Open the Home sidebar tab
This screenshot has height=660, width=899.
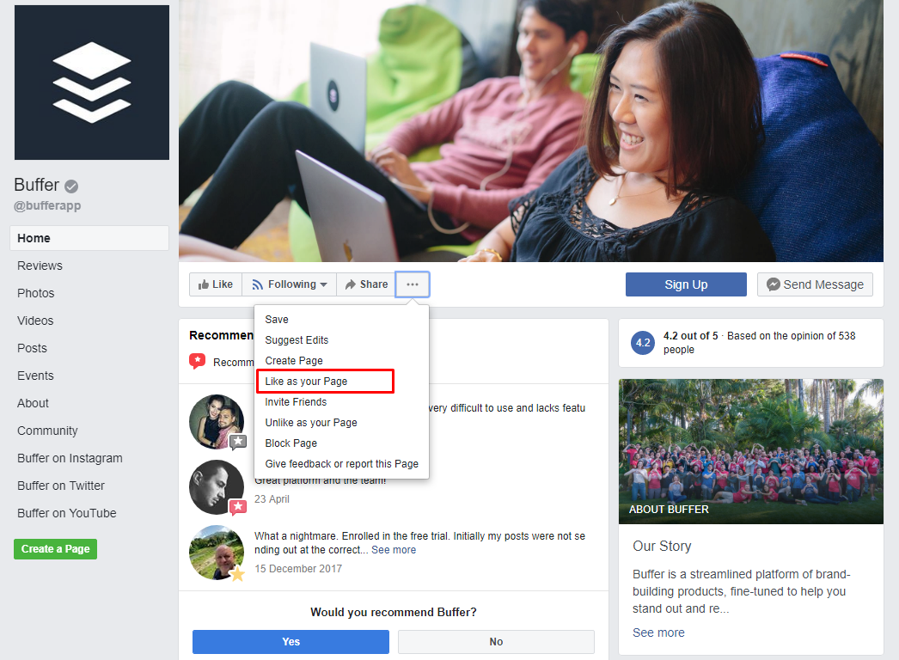(89, 238)
